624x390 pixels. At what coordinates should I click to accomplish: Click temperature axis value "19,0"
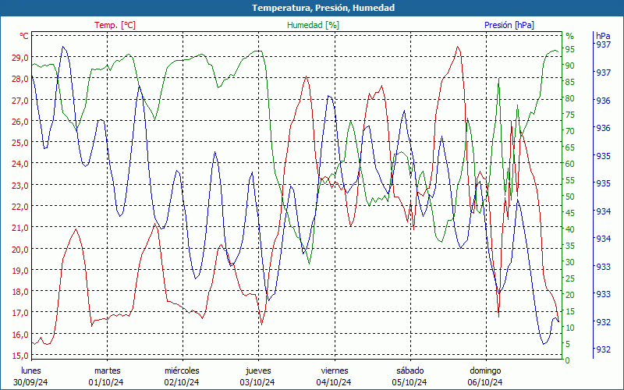[x=20, y=270]
